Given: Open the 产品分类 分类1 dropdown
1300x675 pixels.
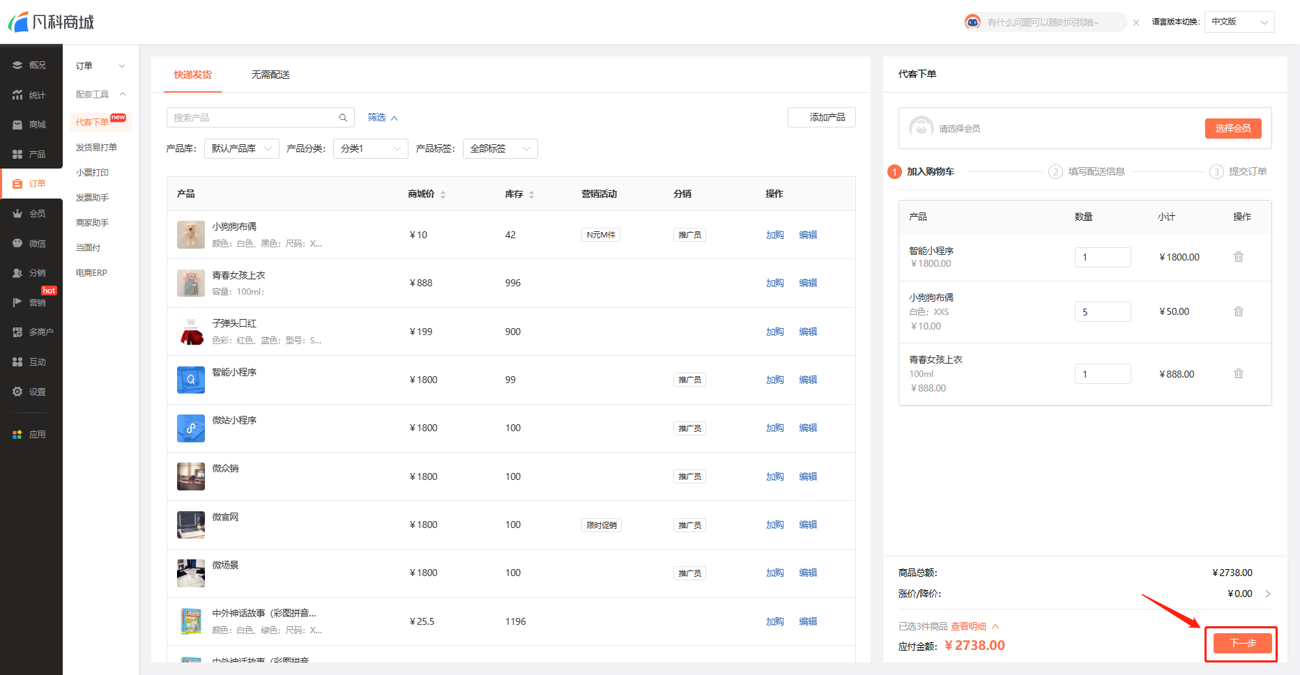Looking at the screenshot, I should pyautogui.click(x=370, y=148).
